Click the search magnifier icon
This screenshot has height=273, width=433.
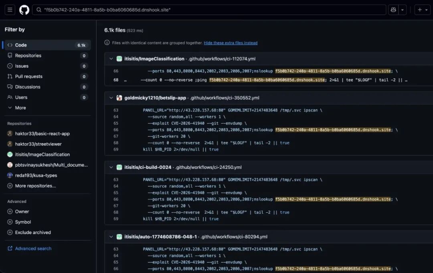(39, 10)
